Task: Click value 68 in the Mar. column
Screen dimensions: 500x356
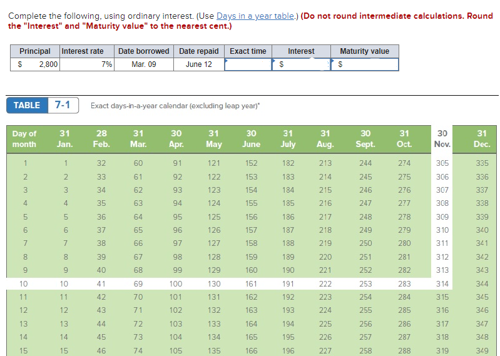Action: coord(138,270)
